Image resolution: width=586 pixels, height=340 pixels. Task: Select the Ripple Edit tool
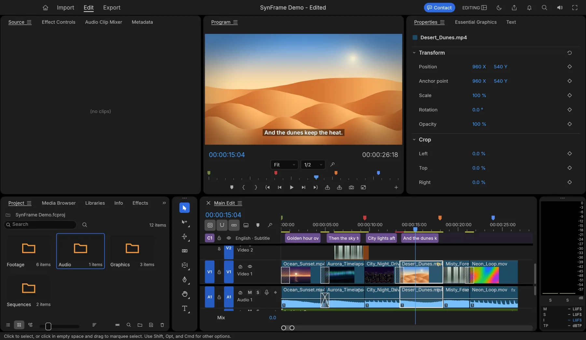(185, 237)
